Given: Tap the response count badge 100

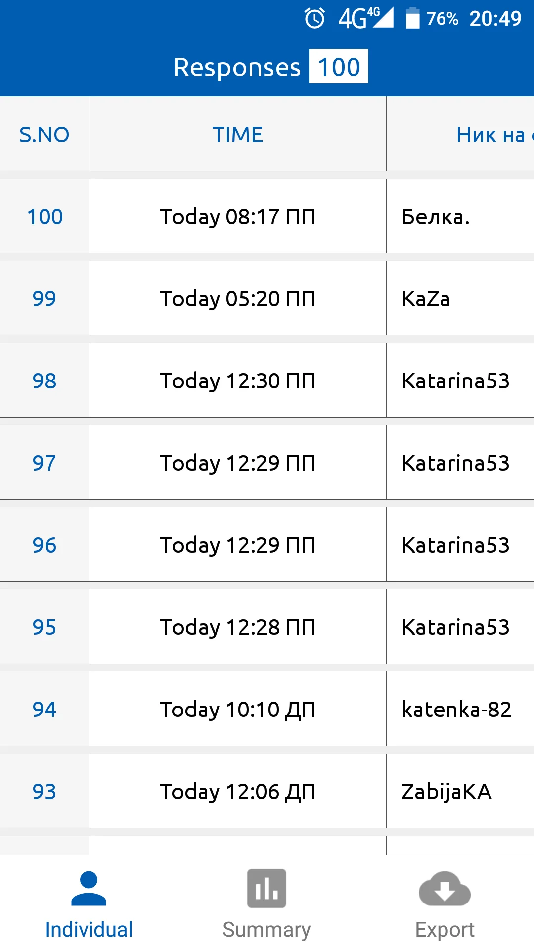Looking at the screenshot, I should 339,66.
